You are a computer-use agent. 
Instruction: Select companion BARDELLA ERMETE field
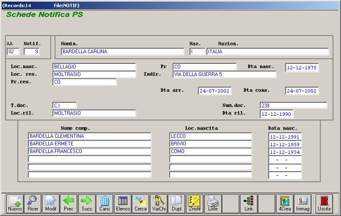click(90, 144)
